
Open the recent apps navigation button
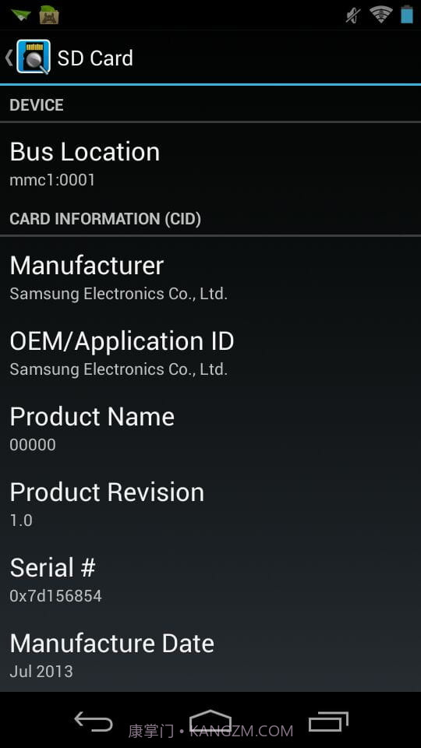pos(328,722)
